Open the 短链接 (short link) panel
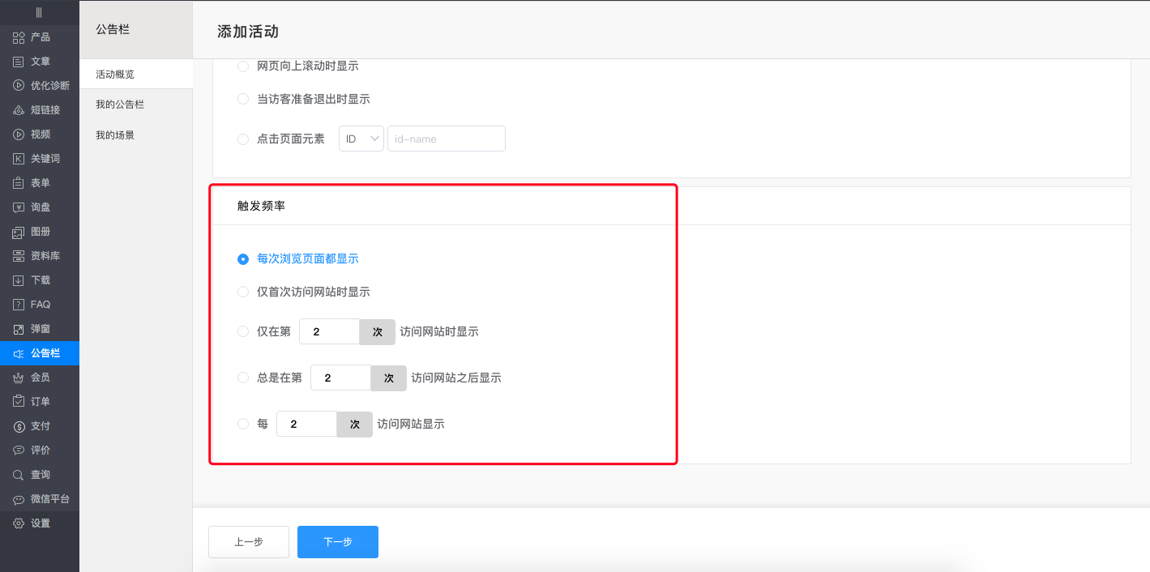Viewport: 1150px width, 572px height. 38,109
